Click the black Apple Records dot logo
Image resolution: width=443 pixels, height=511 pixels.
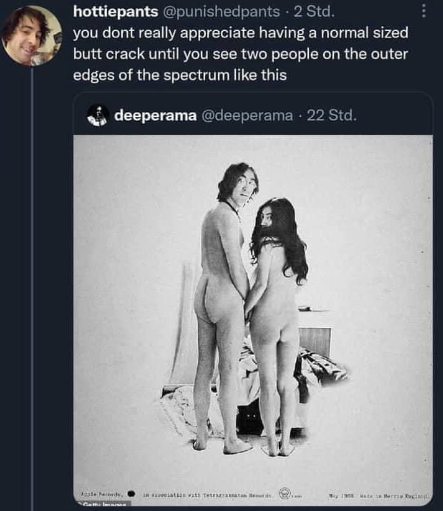click(131, 494)
